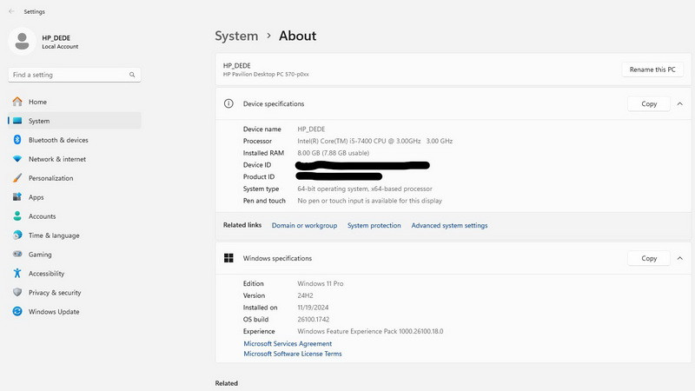The image size is (695, 391).
Task: Open Microsoft Services Agreement link
Action: click(x=288, y=343)
